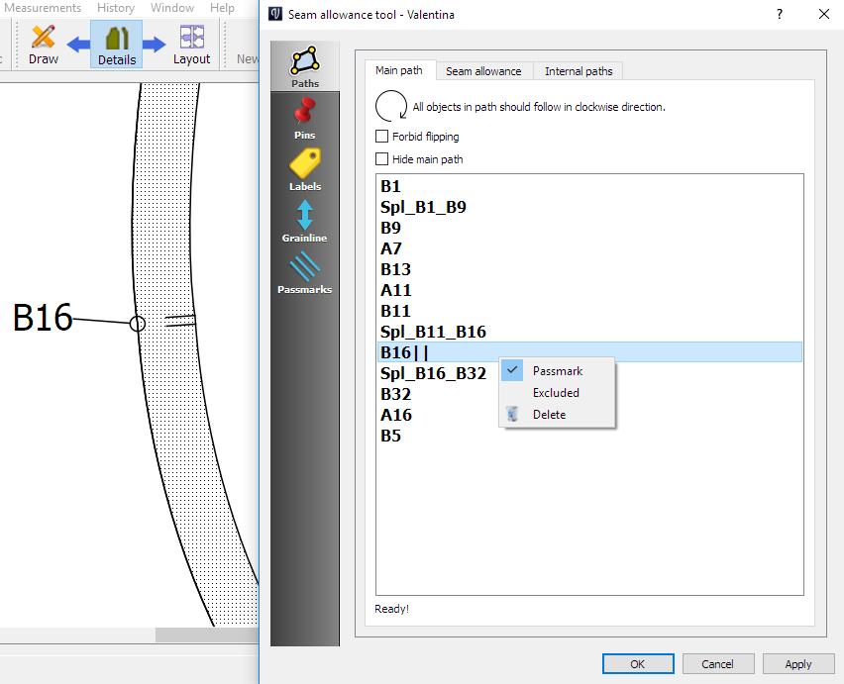844x684 pixels.
Task: Click the blue right arrow beside Details
Action: (155, 45)
